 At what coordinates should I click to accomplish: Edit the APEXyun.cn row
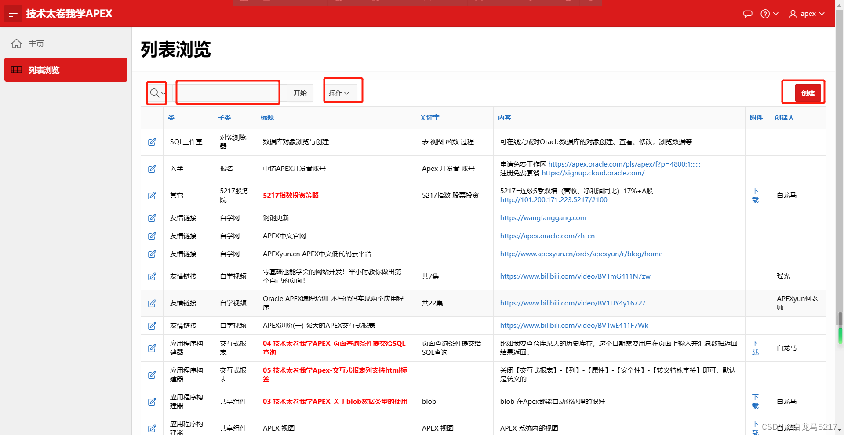(x=152, y=254)
